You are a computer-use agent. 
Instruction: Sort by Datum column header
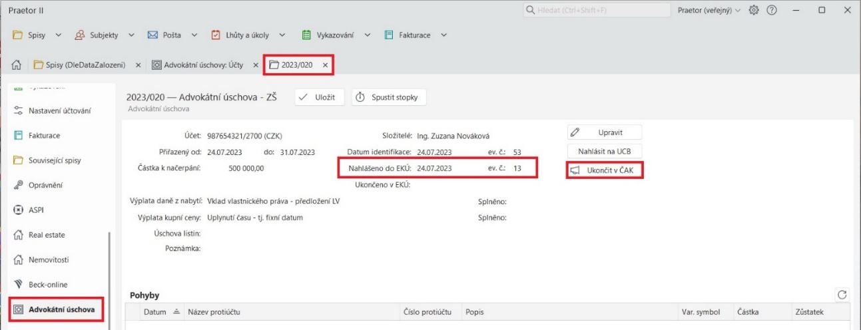pos(155,311)
